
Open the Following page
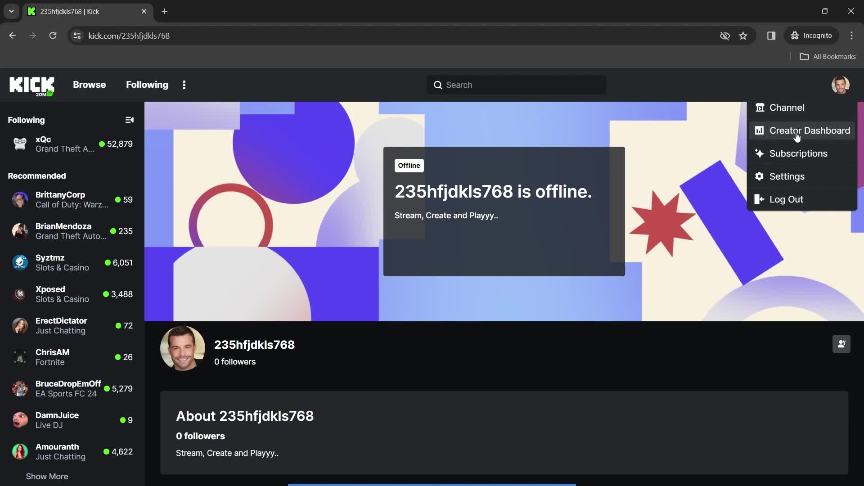pyautogui.click(x=147, y=85)
